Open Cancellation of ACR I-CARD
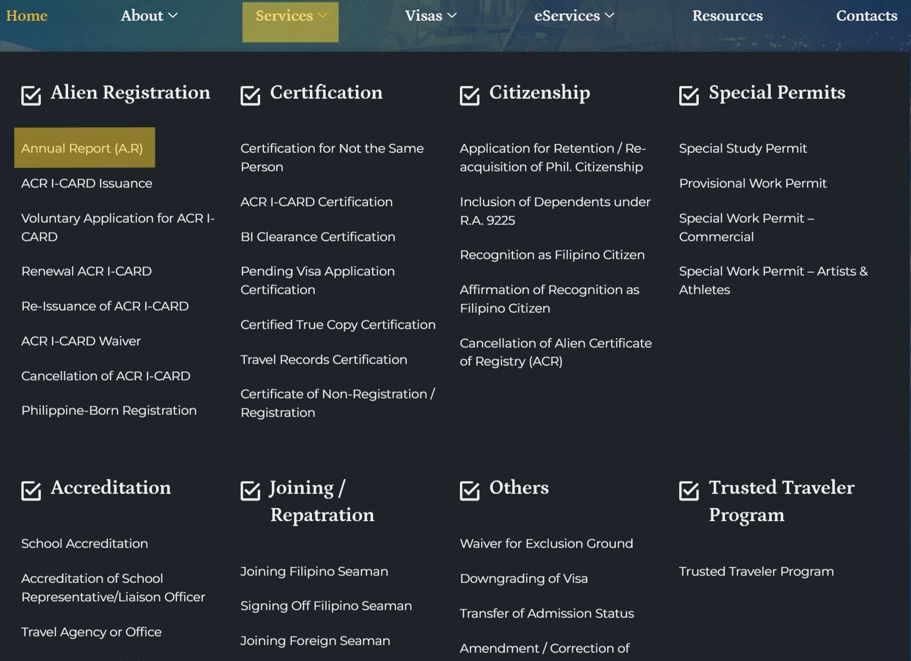Screen dimensions: 911x661 pyautogui.click(x=106, y=376)
